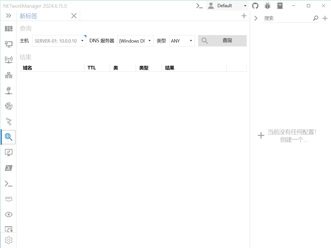Open the Traceroute icon in the sidebar
The height and width of the screenshot is (248, 331).
point(9,122)
